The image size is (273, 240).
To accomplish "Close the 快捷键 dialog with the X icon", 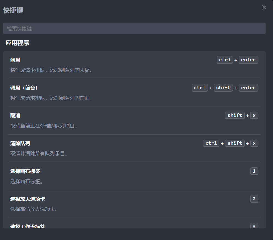I will tap(264, 7).
